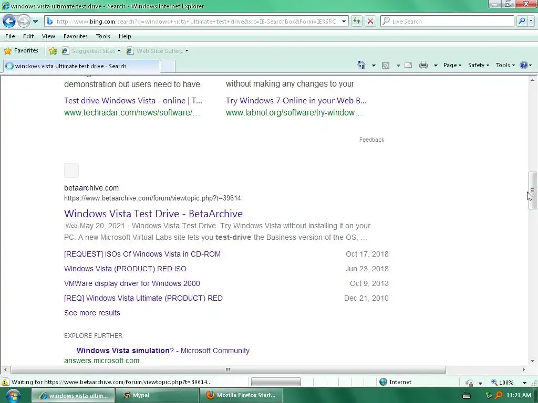Open the Windows Start orb
This screenshot has height=403, width=538.
13,396
